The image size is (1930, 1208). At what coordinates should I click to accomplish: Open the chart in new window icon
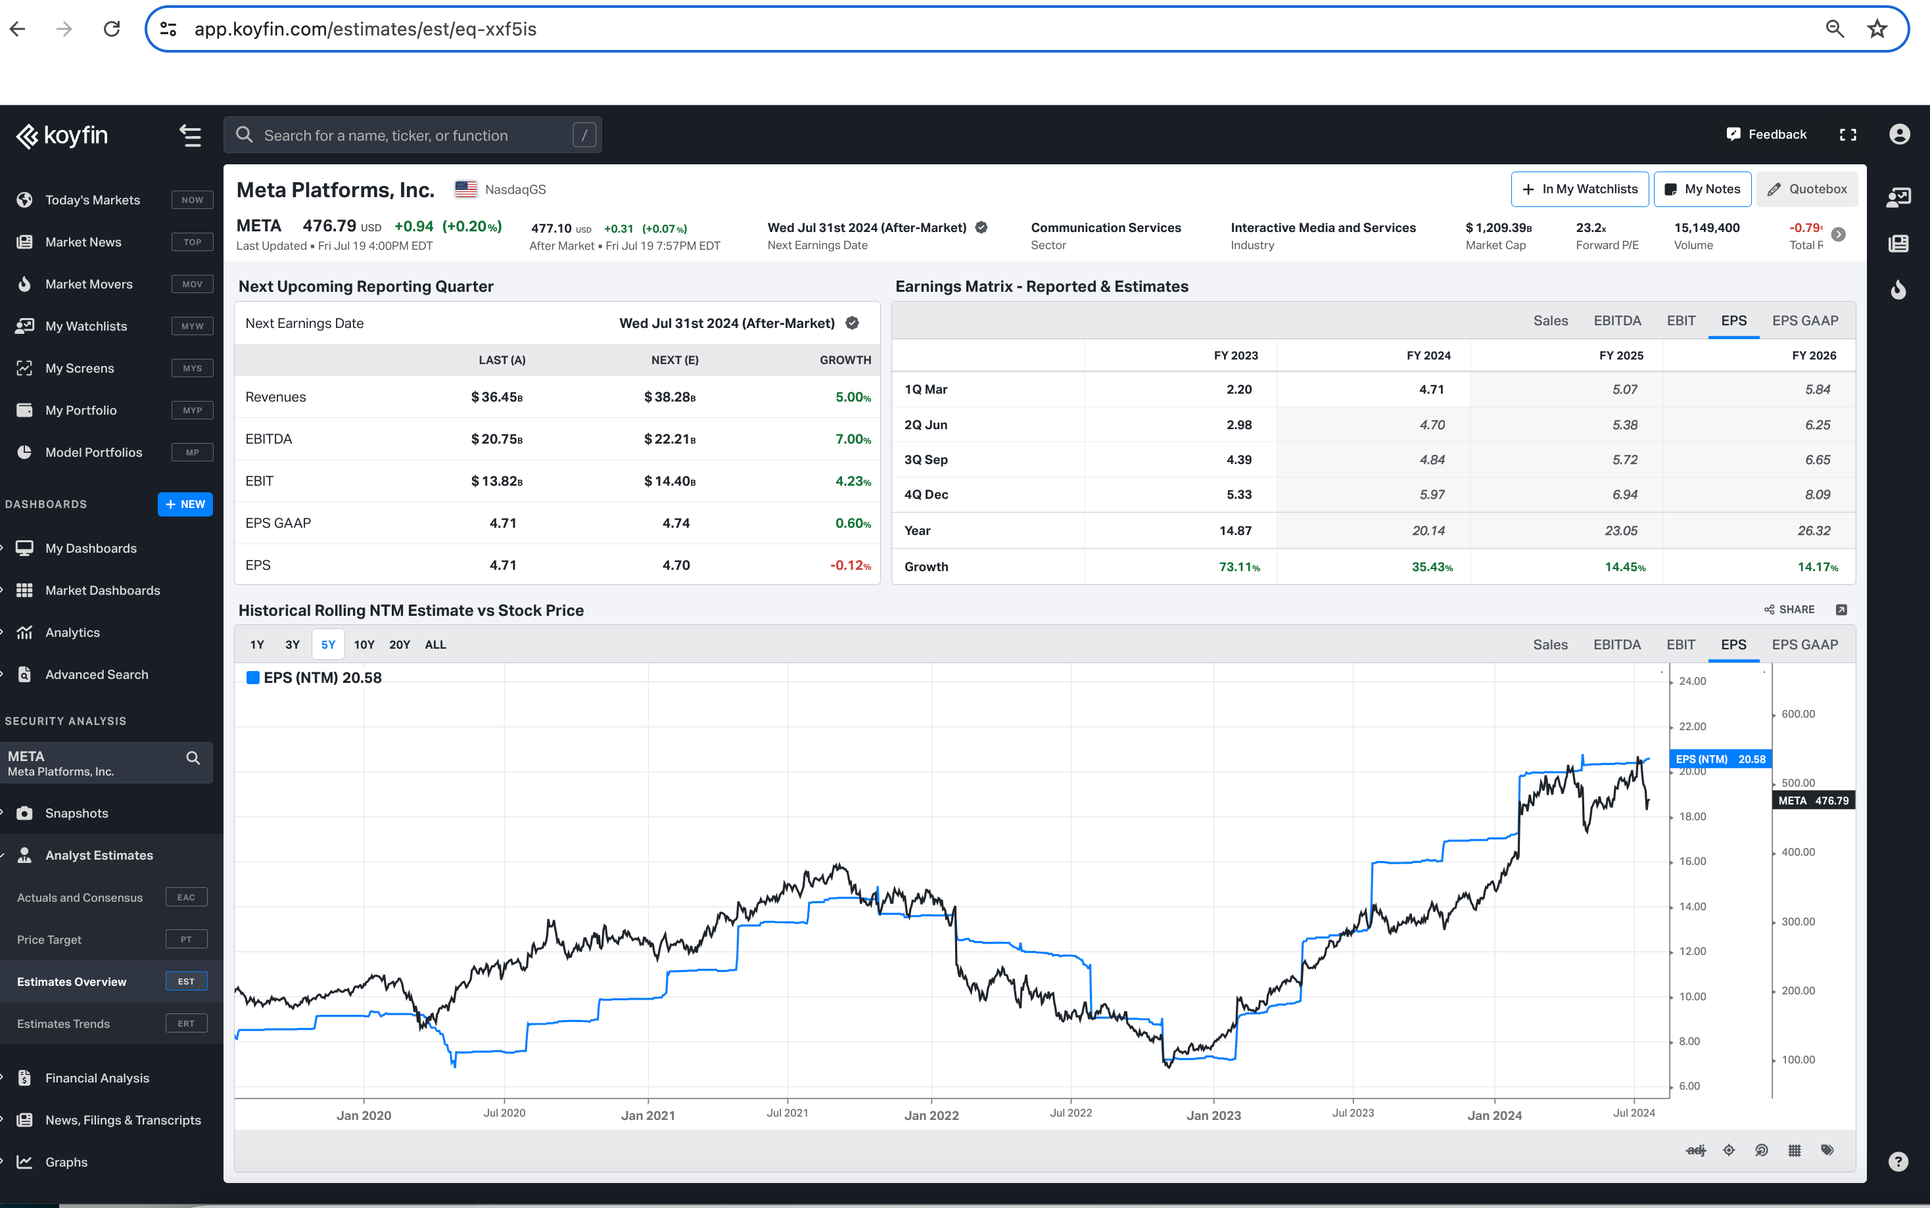pos(1841,610)
